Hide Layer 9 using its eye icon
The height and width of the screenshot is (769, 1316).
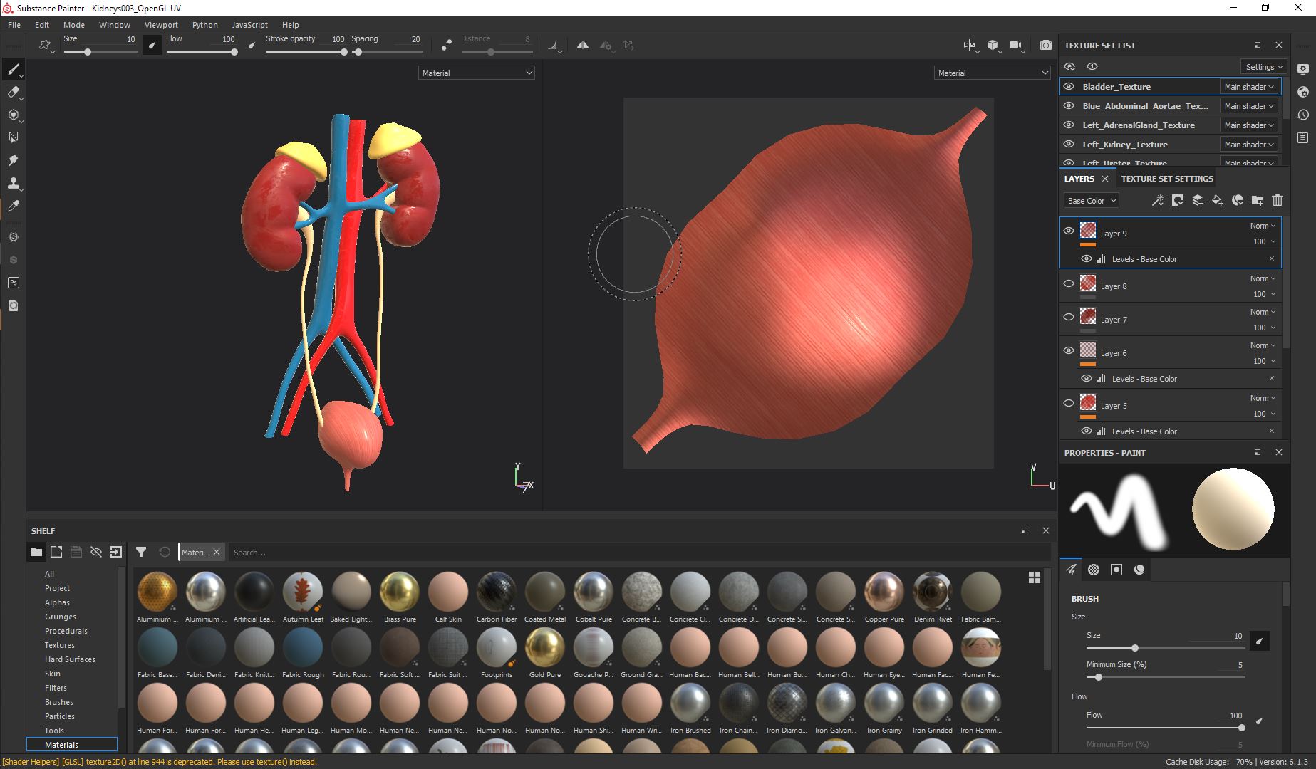[x=1069, y=231]
